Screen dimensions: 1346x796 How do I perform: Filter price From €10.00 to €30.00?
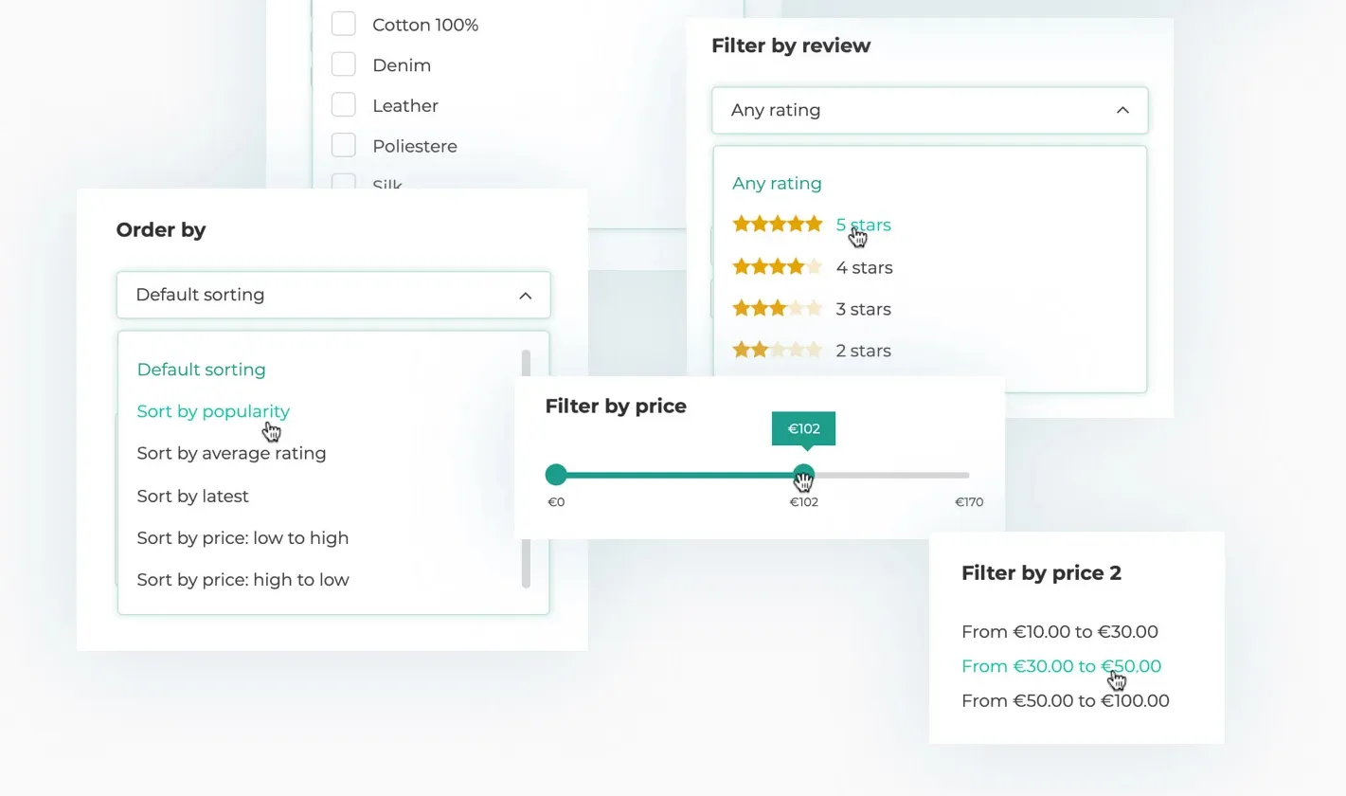1059,632
